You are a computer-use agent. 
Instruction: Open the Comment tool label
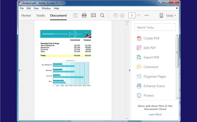coord(151,67)
